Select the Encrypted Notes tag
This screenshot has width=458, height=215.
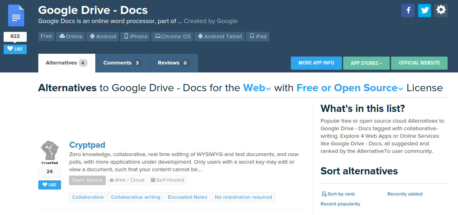pyautogui.click(x=188, y=197)
